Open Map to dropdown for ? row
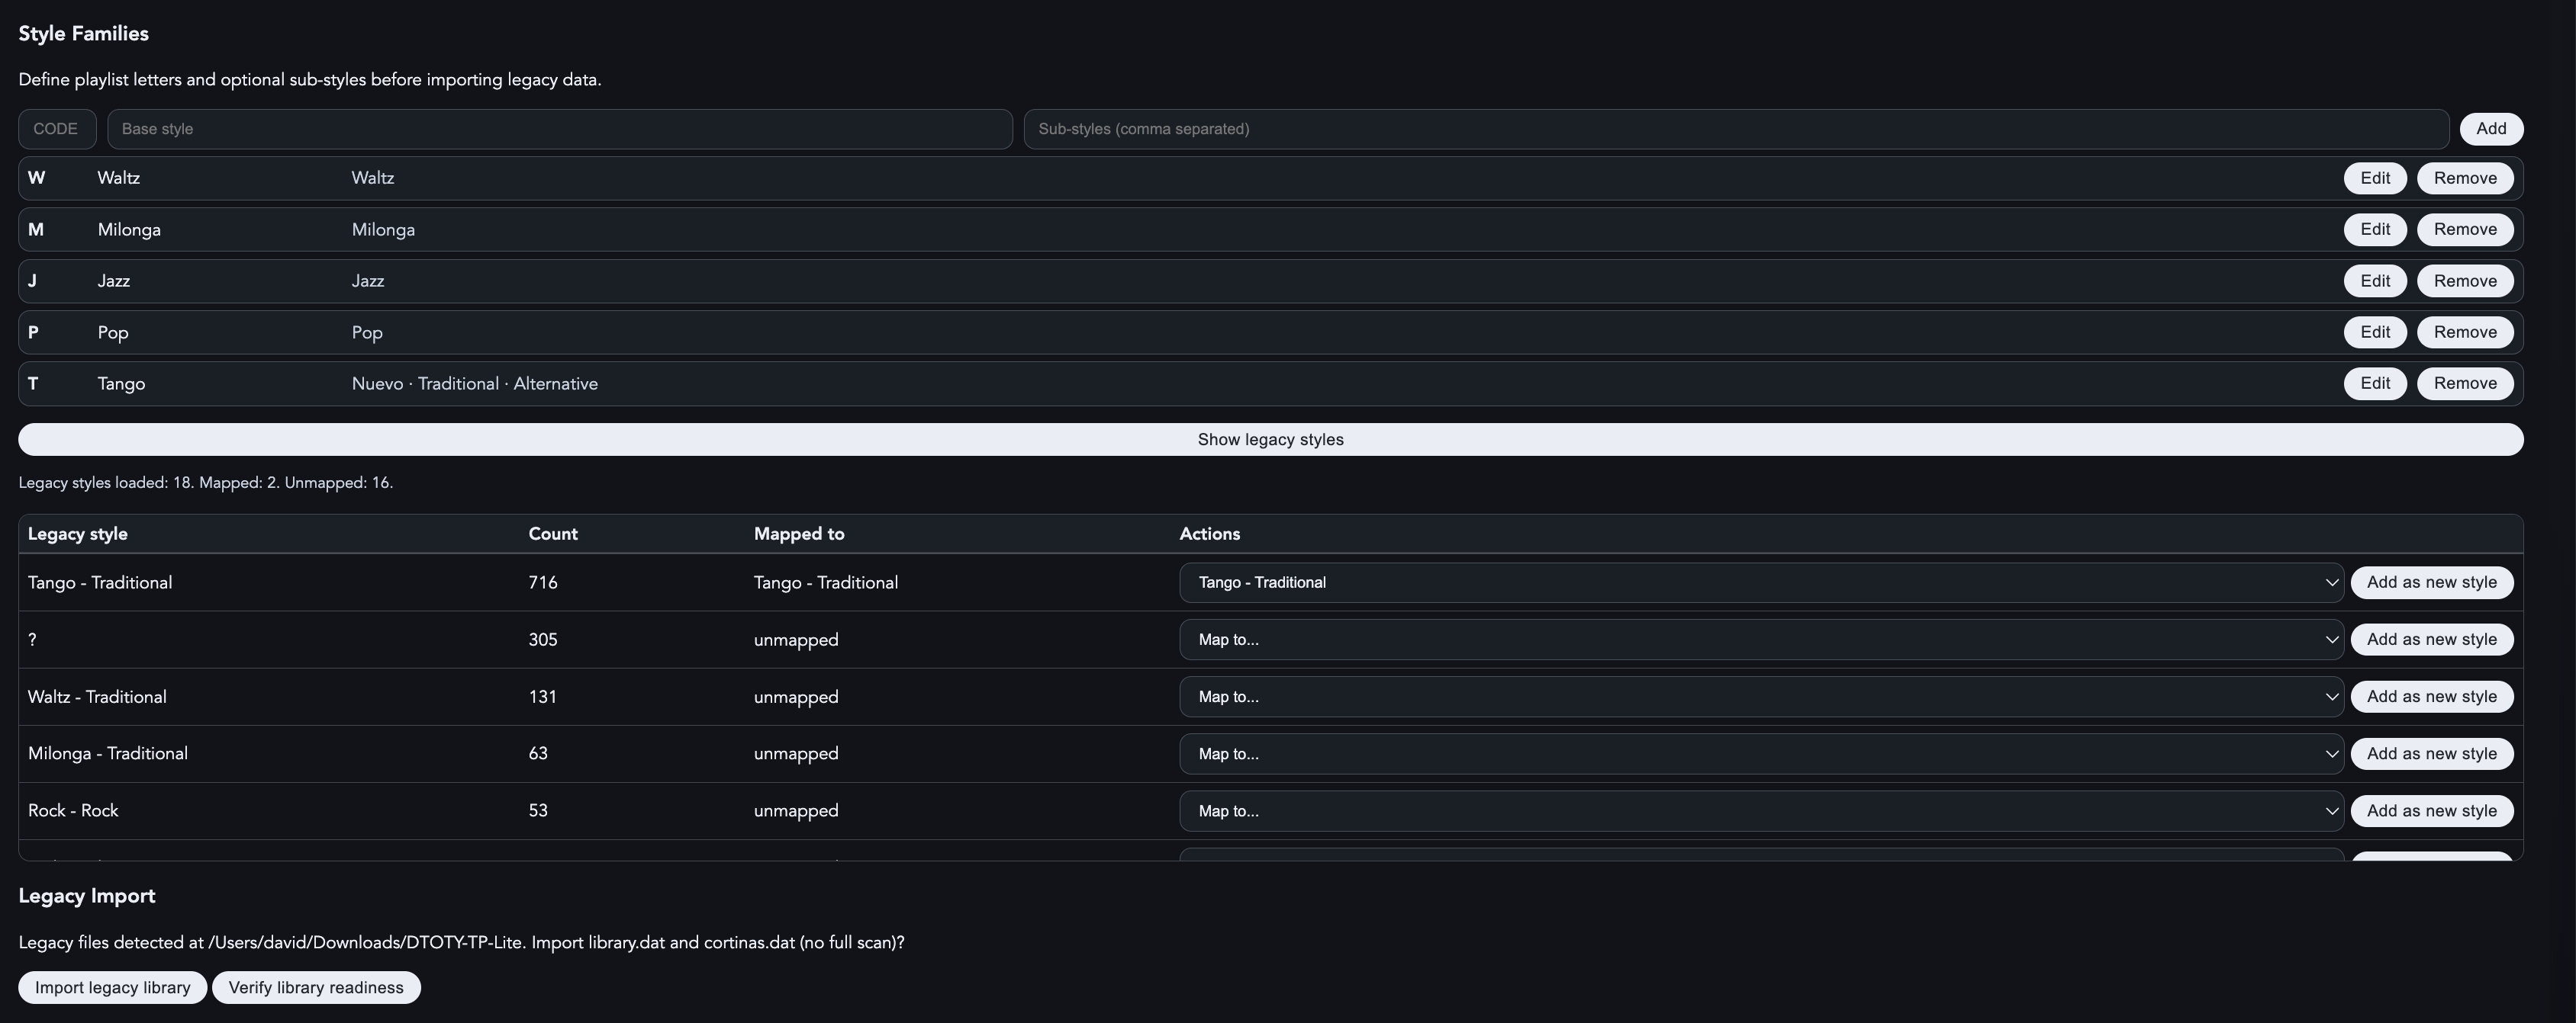The height and width of the screenshot is (1023, 2576). tap(1761, 640)
